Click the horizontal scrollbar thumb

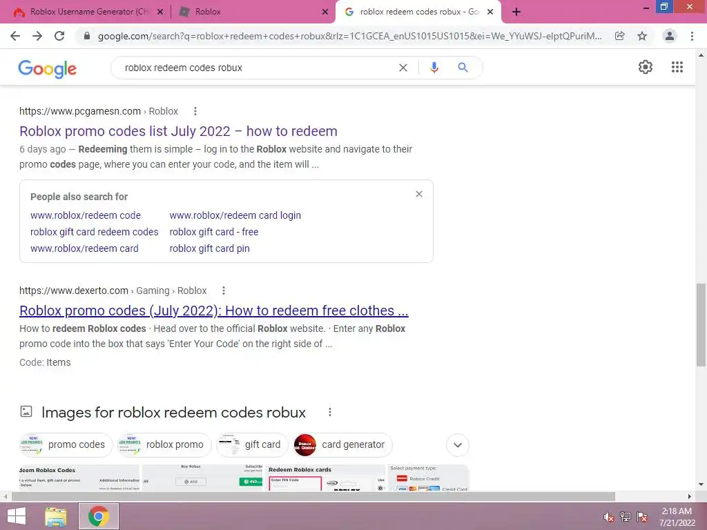[313, 497]
